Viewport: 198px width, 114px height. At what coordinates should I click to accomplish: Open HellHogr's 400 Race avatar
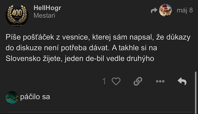[17, 15]
